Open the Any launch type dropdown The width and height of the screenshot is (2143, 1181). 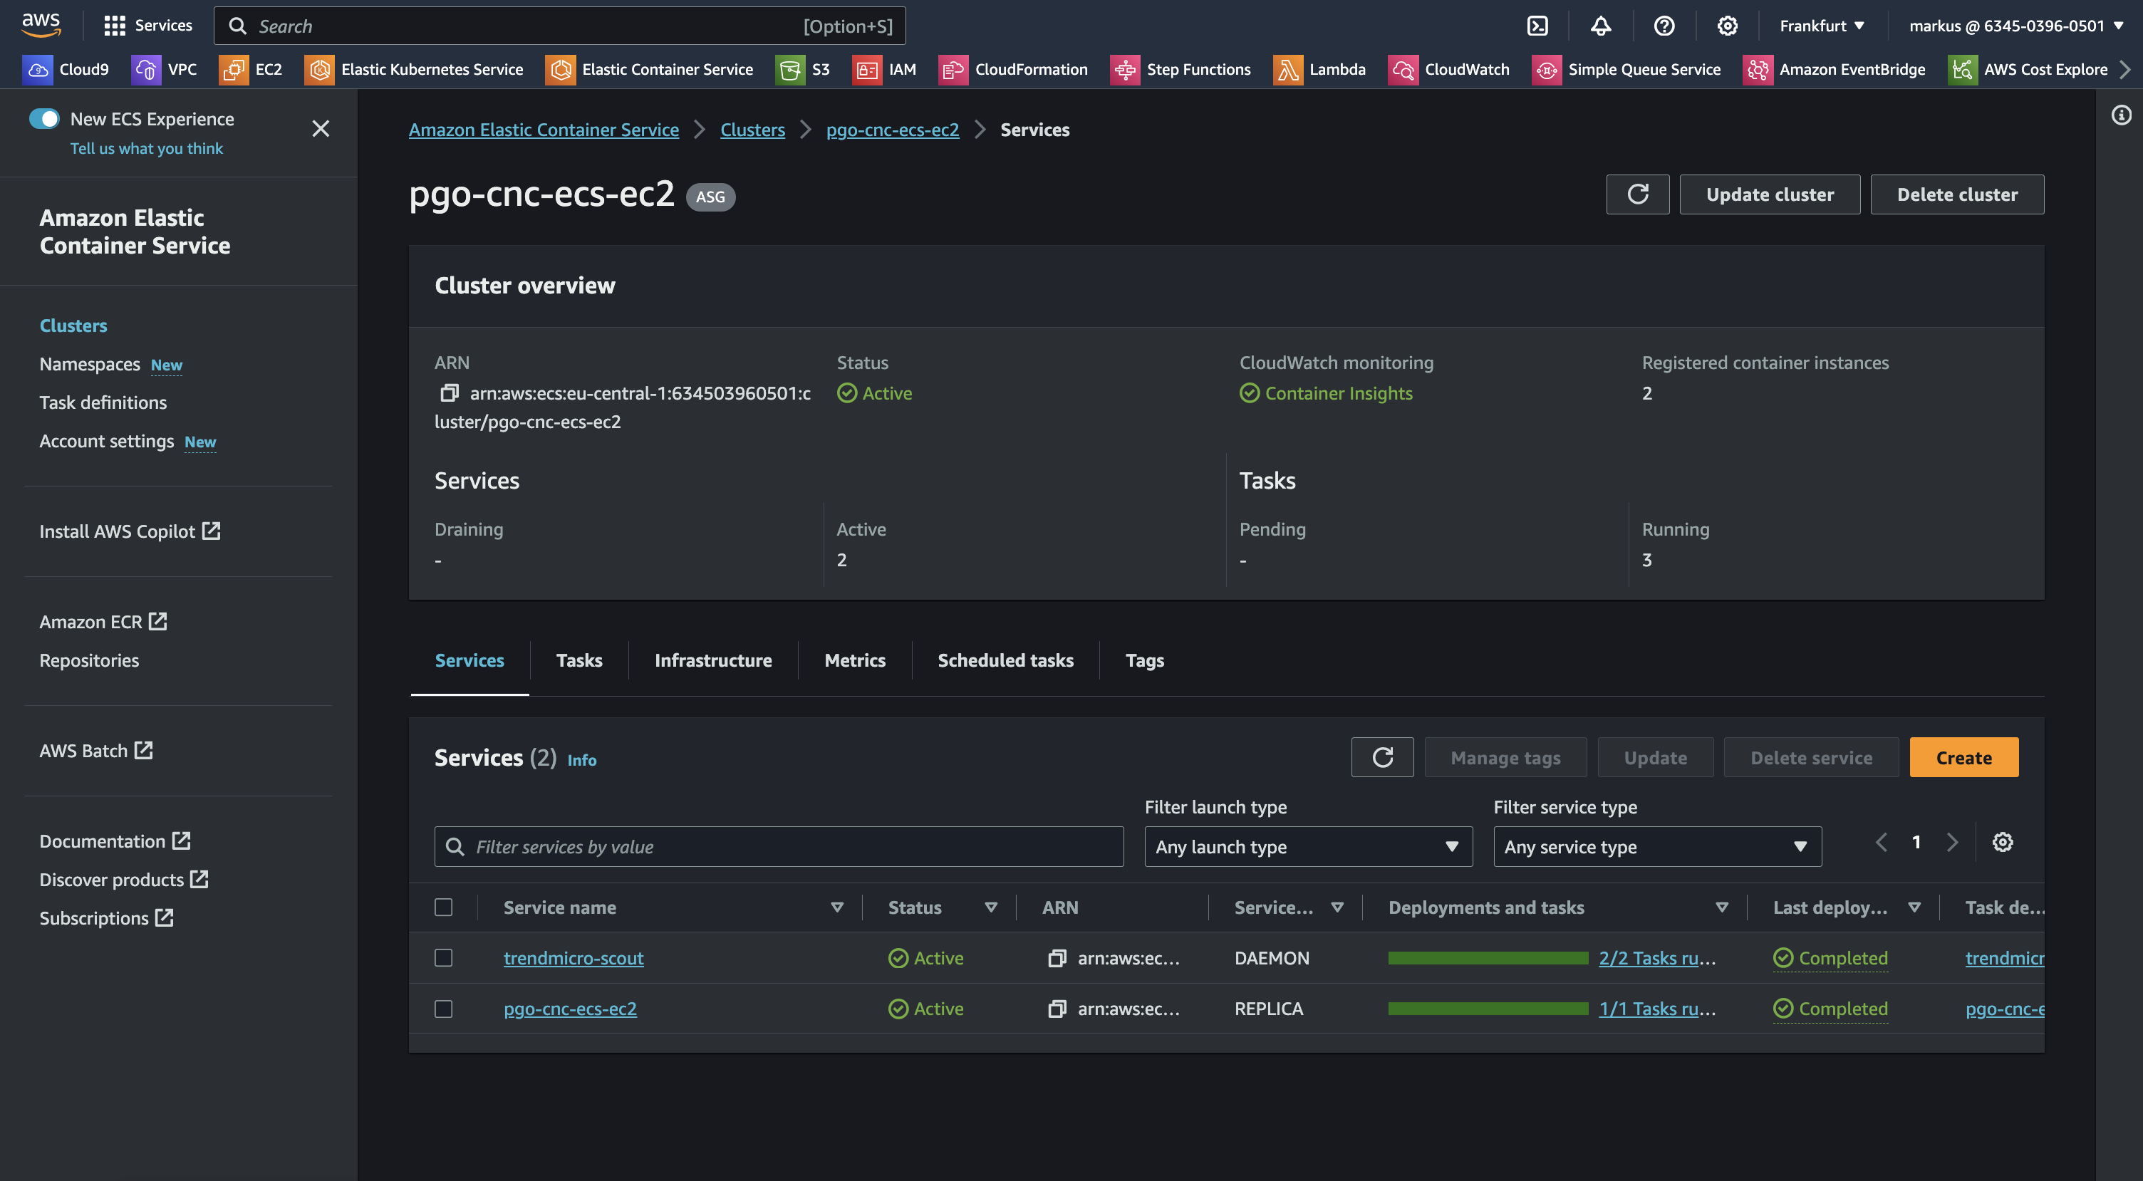click(x=1308, y=847)
